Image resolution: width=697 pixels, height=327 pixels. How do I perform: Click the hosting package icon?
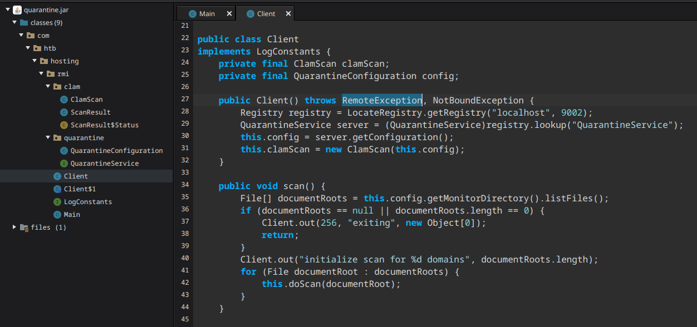[44, 61]
